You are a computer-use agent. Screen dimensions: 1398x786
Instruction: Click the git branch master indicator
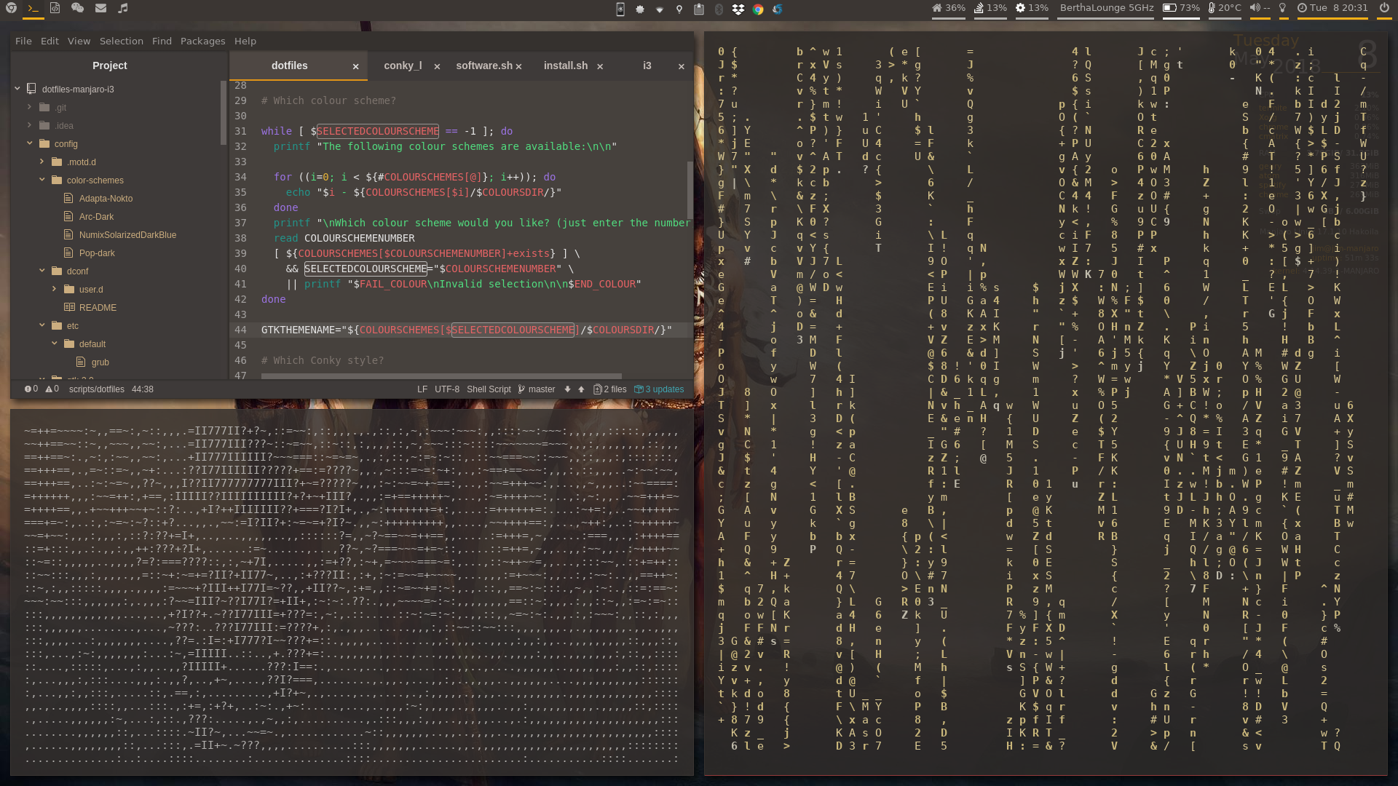(537, 389)
